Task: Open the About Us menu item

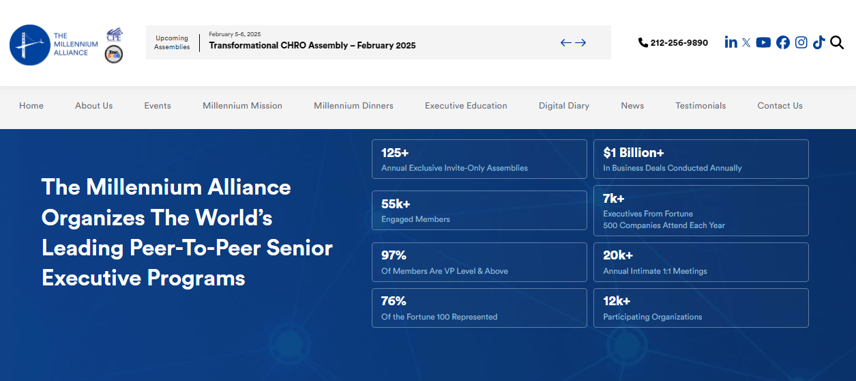Action: [94, 106]
